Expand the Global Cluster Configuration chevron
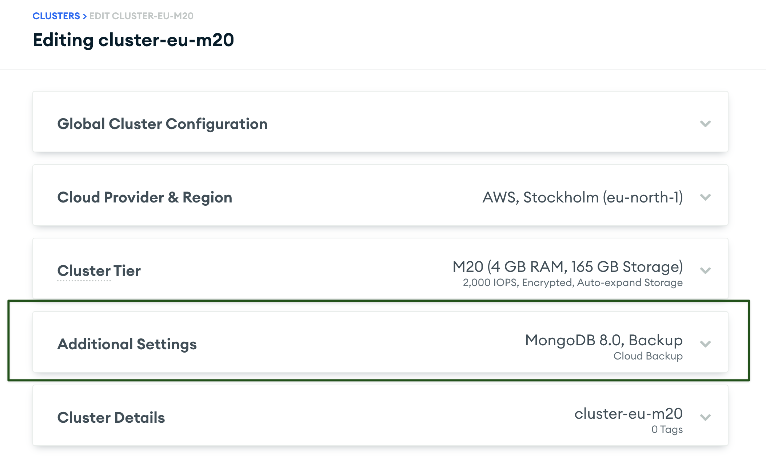Screen dimensions: 766x466 (705, 124)
